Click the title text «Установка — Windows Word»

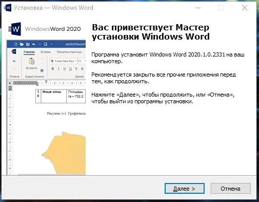pyautogui.click(x=53, y=8)
